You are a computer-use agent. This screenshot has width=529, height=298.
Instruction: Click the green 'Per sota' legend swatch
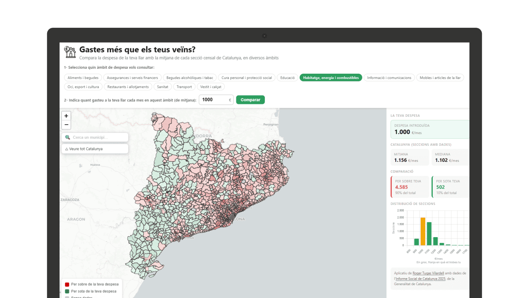coord(67,291)
